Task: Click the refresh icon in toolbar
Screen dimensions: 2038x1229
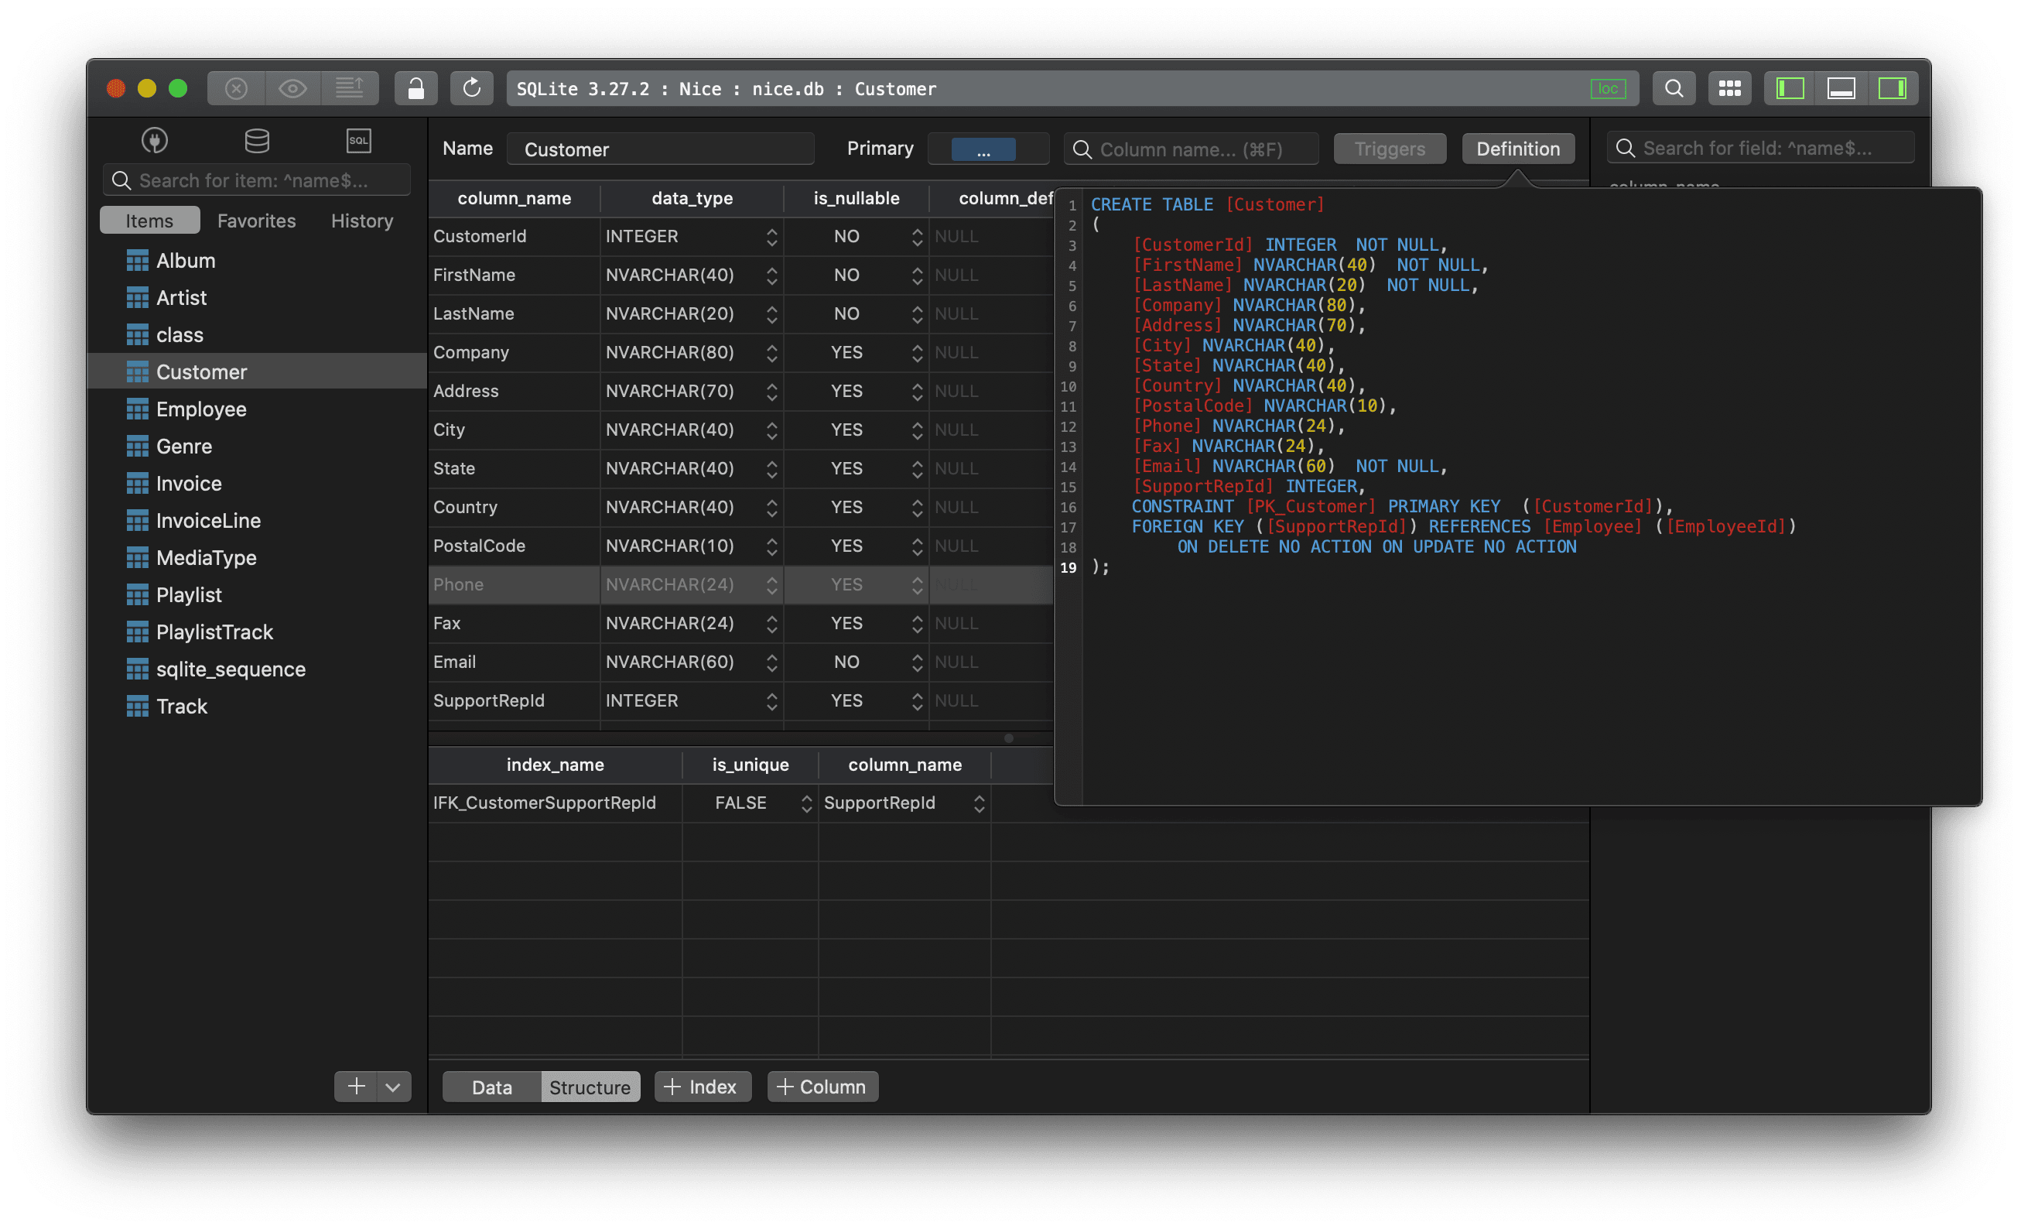Action: (x=471, y=87)
